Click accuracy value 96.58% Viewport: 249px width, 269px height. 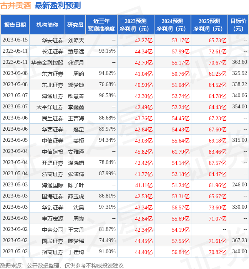[107, 95]
